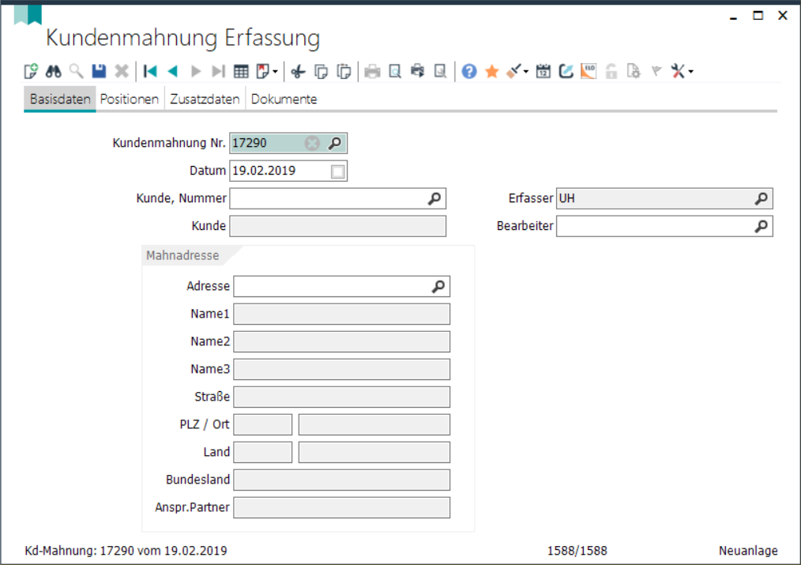The width and height of the screenshot is (801, 565).
Task: Clear Kundenmahnung Nr. with the round X
Action: (x=312, y=143)
